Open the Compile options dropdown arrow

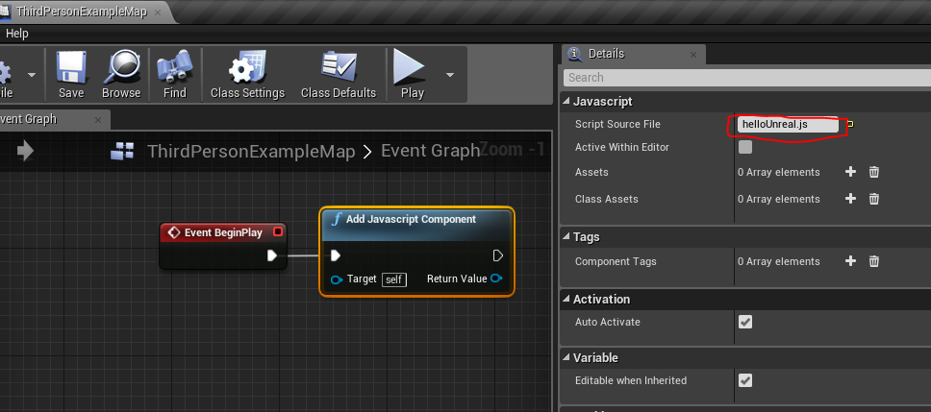[32, 75]
